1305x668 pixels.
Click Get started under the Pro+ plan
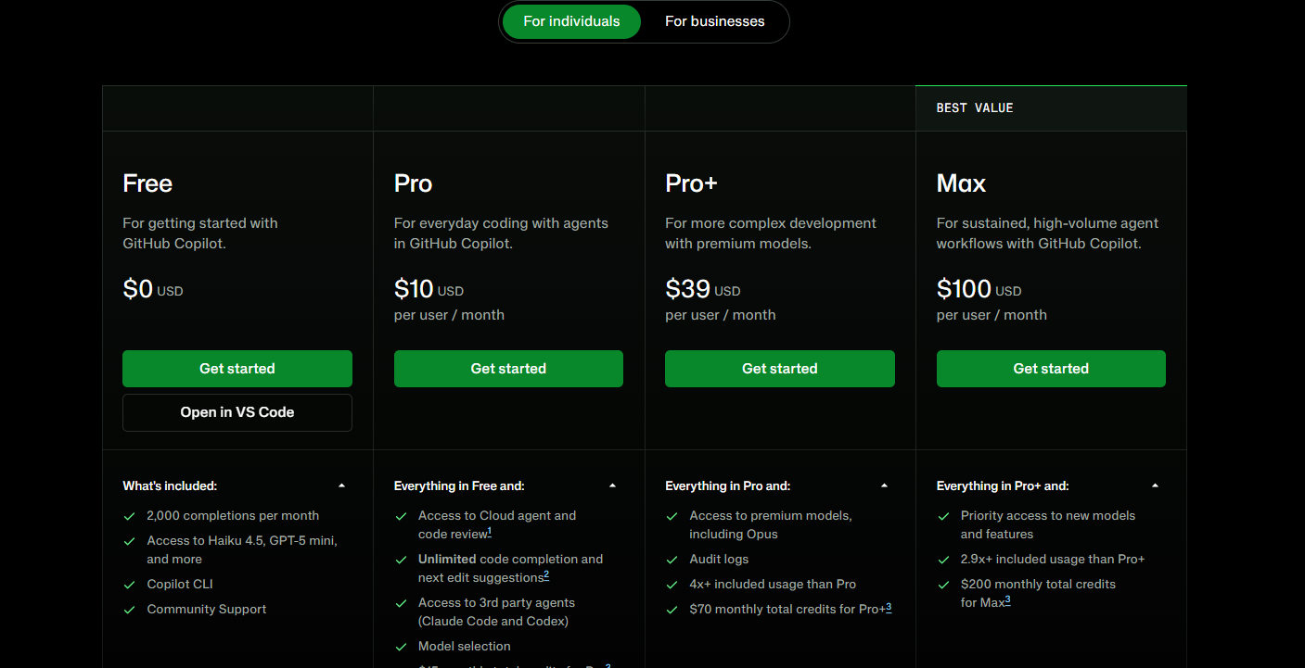click(x=780, y=369)
